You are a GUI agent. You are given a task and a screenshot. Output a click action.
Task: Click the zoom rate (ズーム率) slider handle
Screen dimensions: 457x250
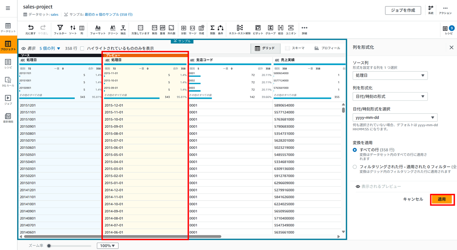pyautogui.click(x=49, y=246)
